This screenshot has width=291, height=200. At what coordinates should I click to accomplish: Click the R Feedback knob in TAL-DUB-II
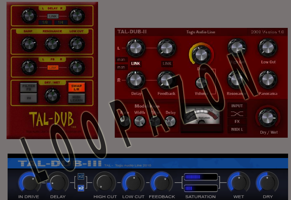pyautogui.click(x=166, y=80)
